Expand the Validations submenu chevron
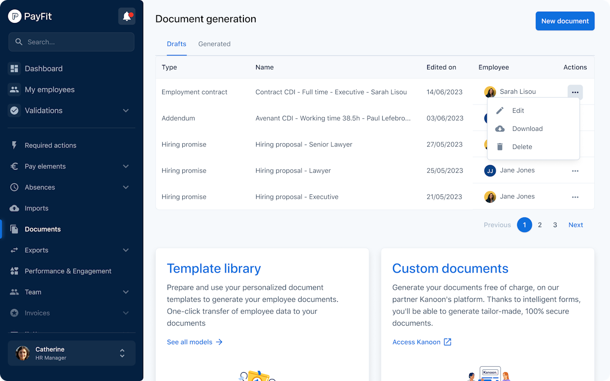Viewport: 610px width, 381px height. [x=126, y=110]
